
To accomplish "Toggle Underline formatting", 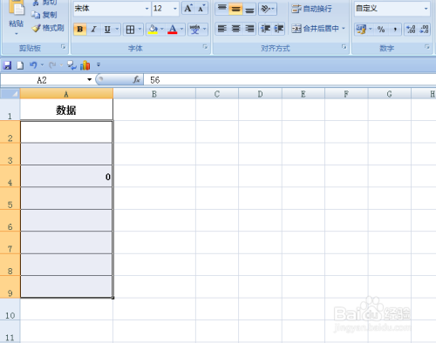I will pos(107,30).
